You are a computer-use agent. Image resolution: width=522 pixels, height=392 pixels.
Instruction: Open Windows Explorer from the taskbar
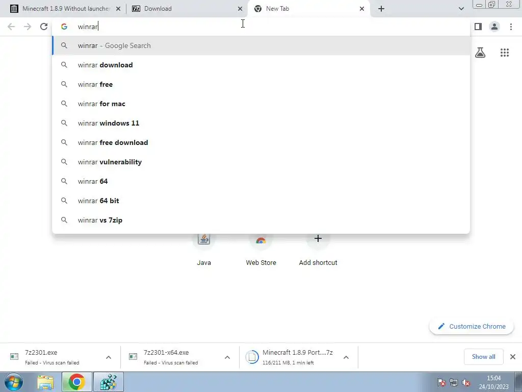(45, 382)
